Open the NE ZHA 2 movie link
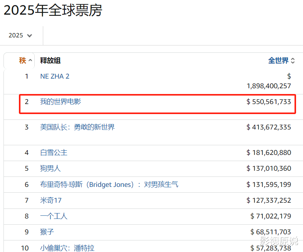 pyautogui.click(x=55, y=76)
